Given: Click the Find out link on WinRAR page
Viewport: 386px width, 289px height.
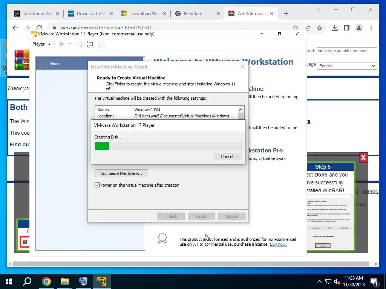Looking at the screenshot, I should coord(20,144).
